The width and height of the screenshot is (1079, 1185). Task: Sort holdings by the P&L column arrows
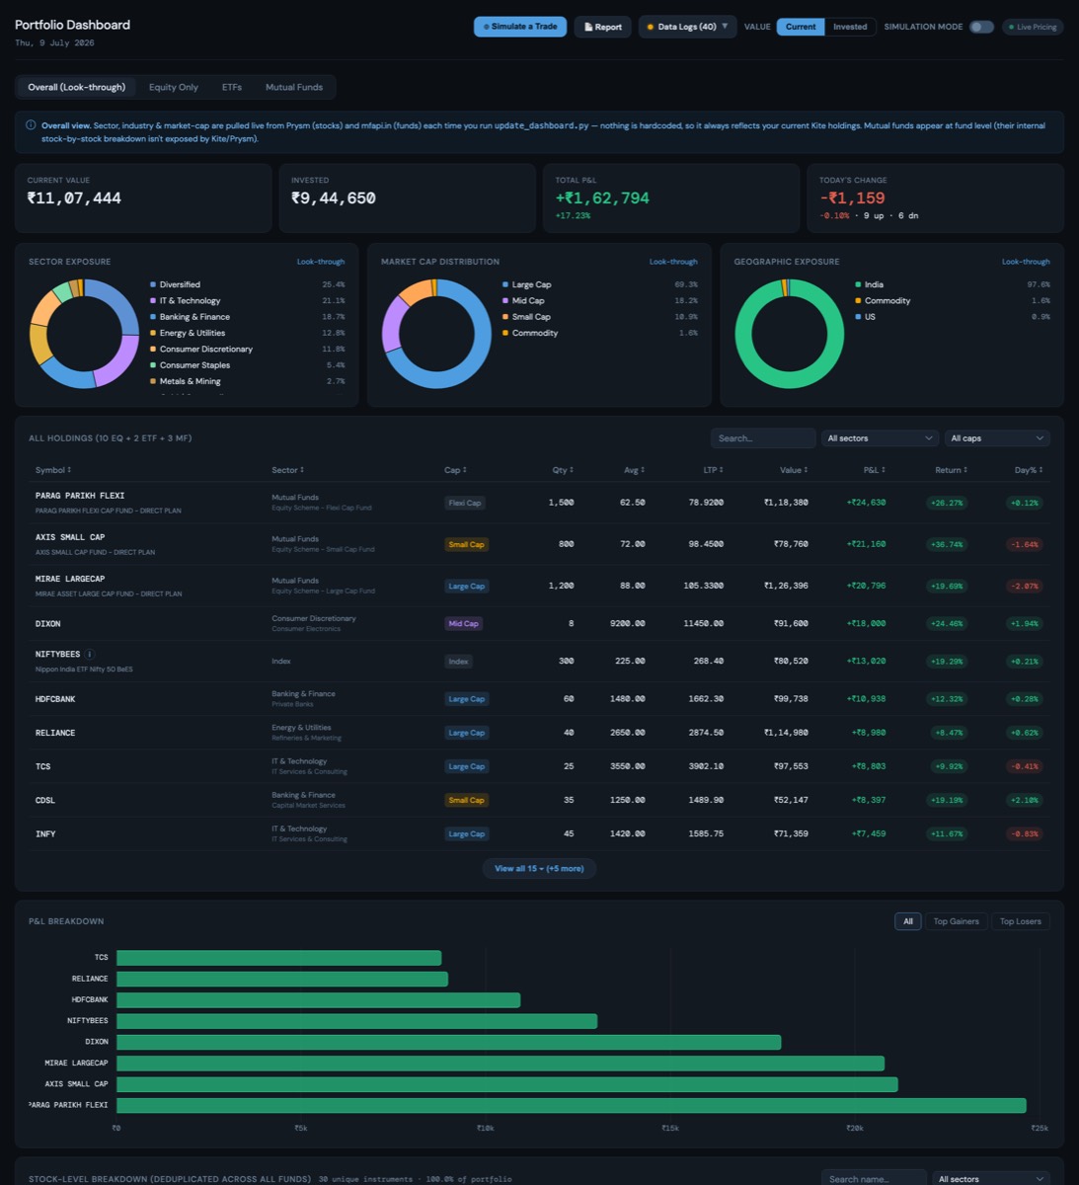pyautogui.click(x=884, y=470)
